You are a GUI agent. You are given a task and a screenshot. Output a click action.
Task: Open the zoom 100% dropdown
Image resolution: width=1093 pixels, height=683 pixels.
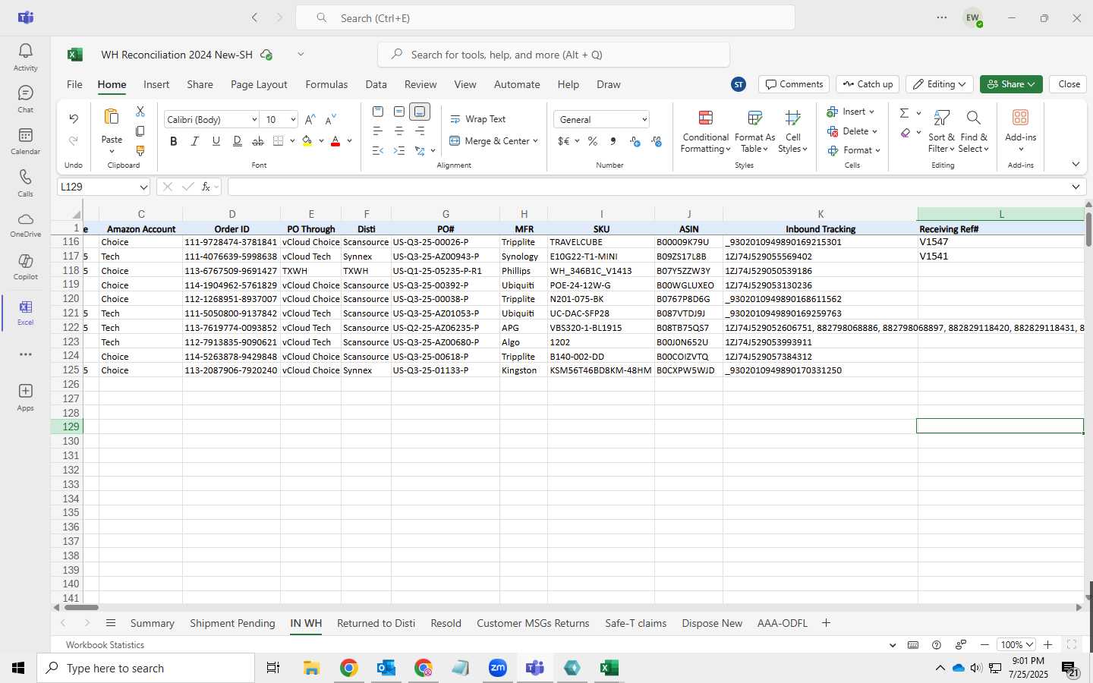[1017, 644]
